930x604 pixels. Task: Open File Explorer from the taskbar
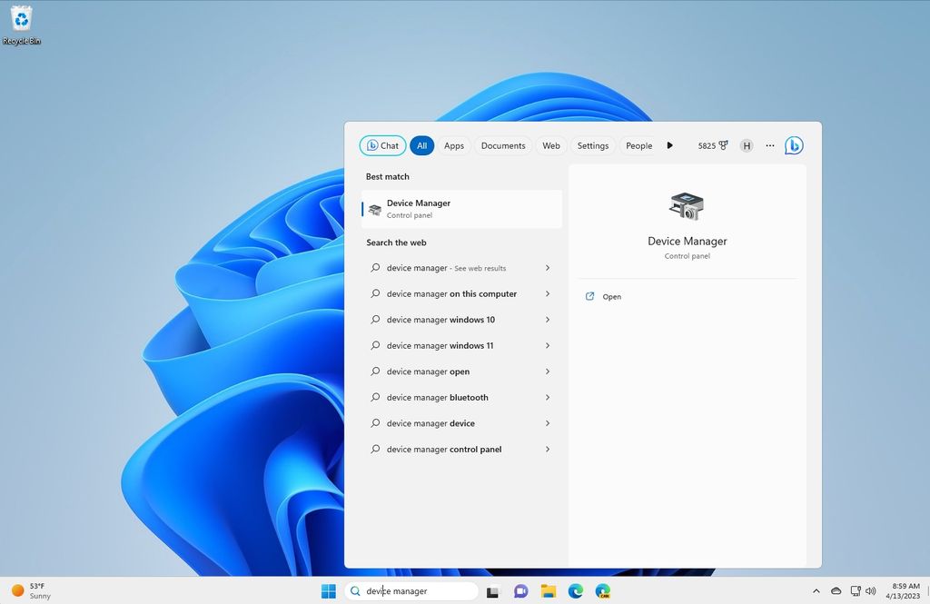tap(549, 591)
